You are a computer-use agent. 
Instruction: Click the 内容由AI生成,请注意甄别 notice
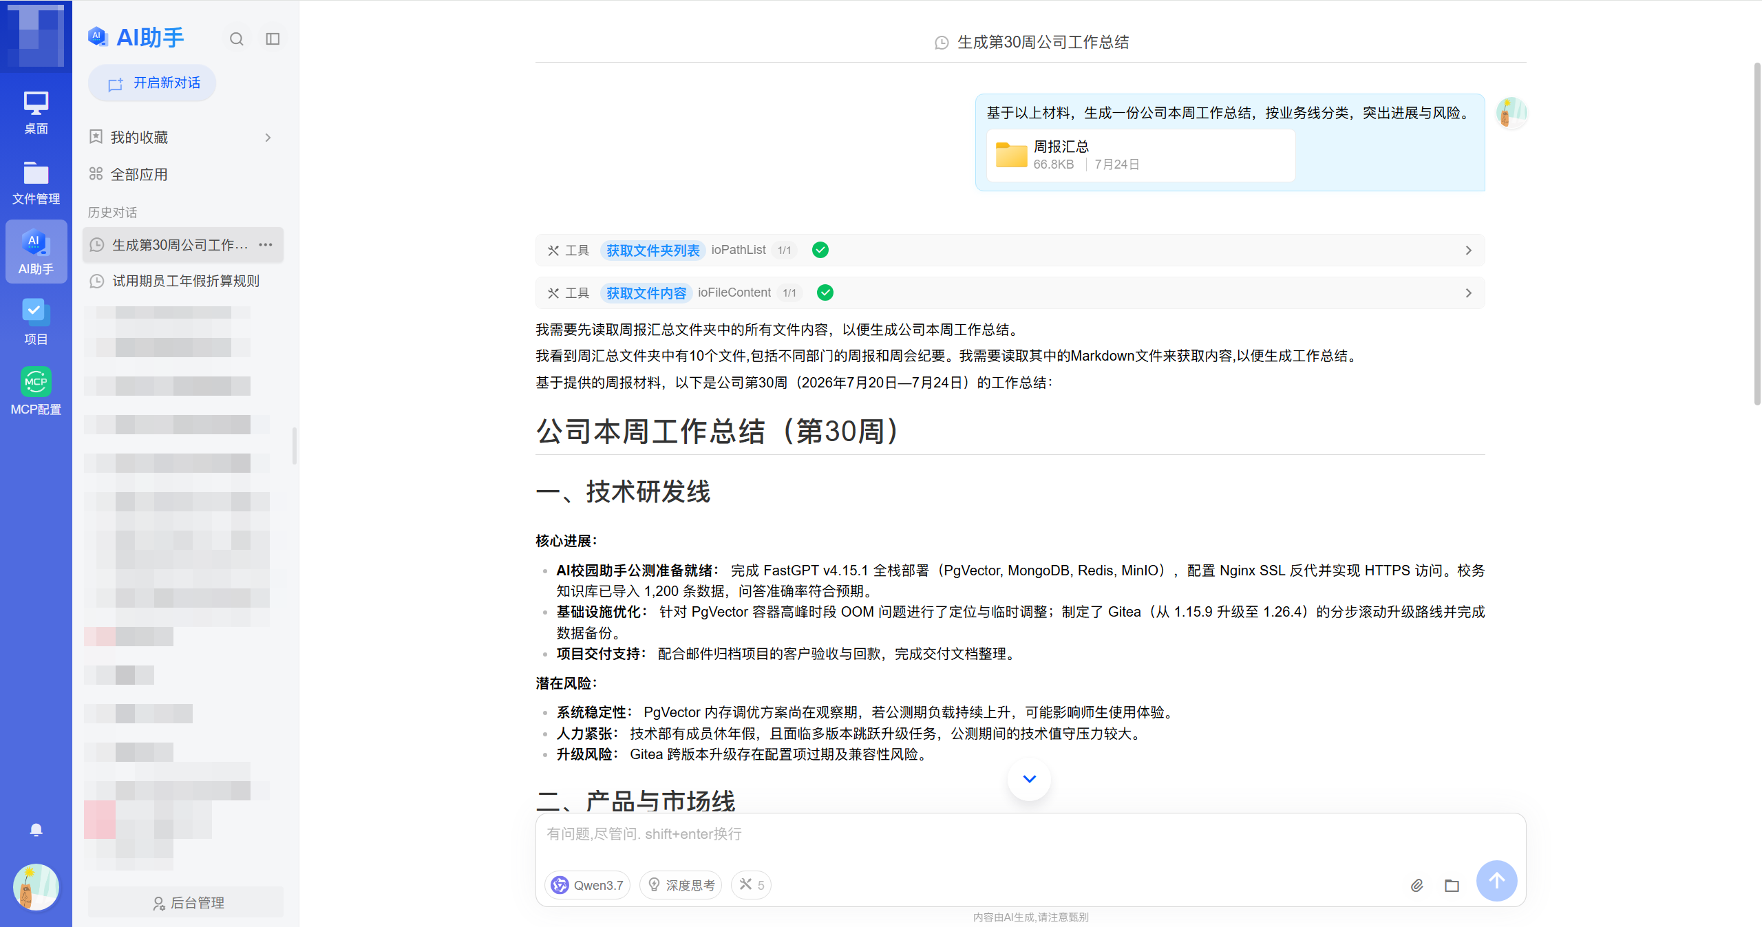coord(1030,917)
